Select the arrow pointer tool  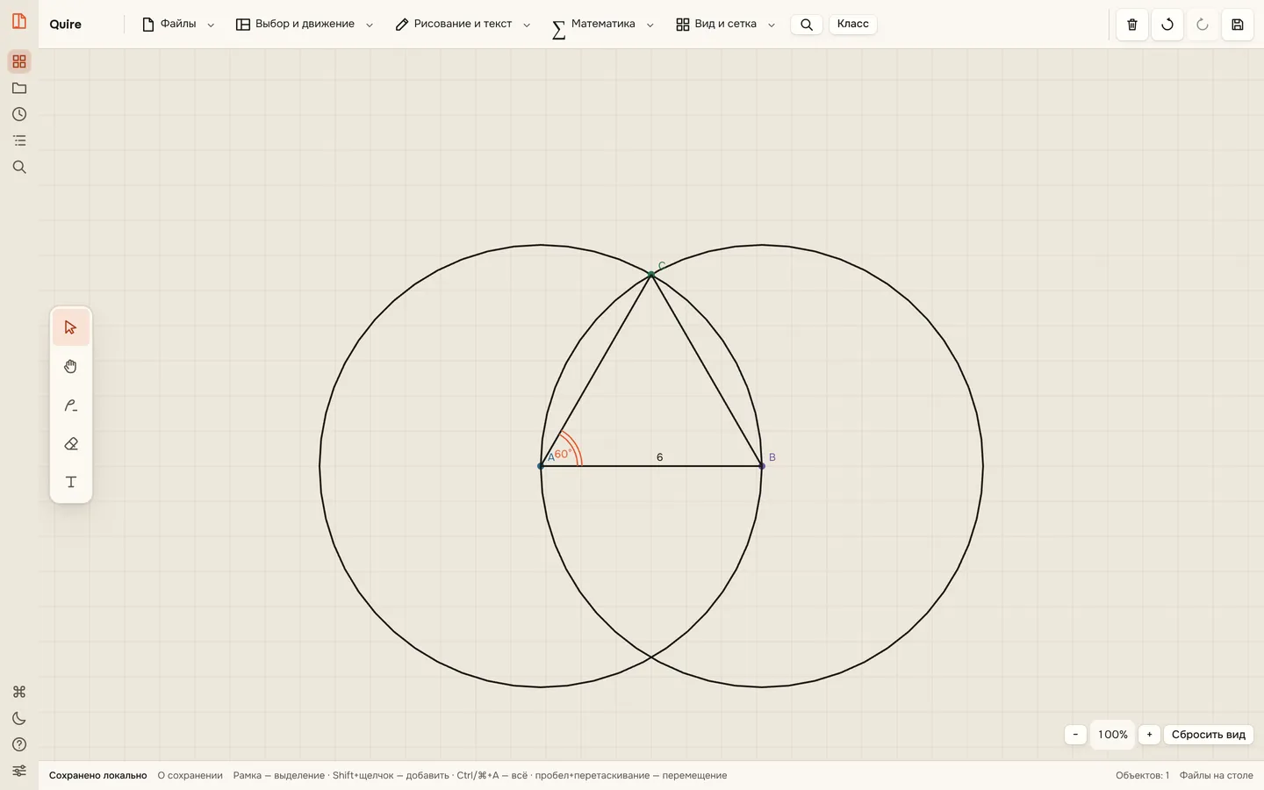(71, 328)
